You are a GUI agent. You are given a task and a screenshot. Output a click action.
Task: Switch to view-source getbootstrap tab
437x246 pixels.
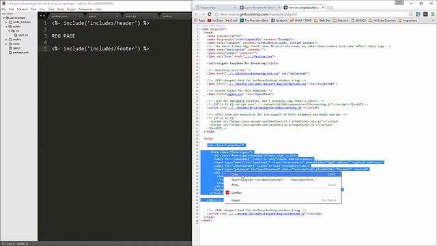click(x=303, y=8)
